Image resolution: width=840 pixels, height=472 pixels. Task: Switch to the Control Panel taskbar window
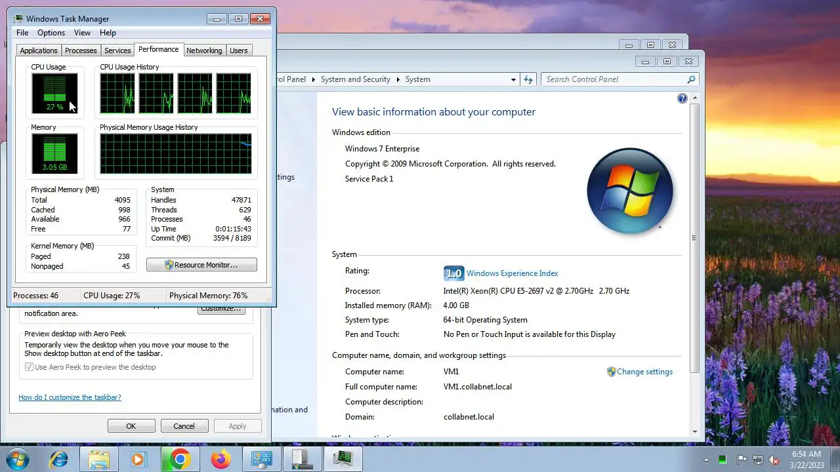(262, 459)
